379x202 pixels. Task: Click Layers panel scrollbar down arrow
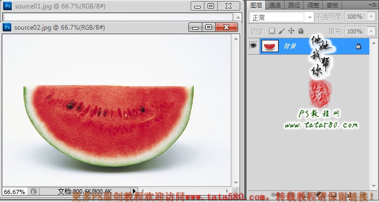(374, 187)
